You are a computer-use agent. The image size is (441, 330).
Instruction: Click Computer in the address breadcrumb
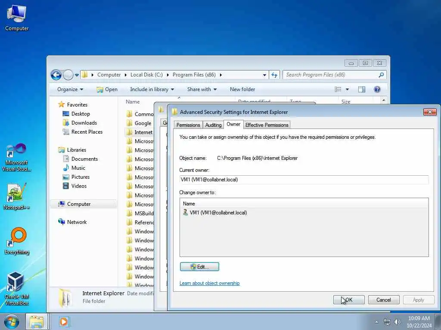(109, 75)
